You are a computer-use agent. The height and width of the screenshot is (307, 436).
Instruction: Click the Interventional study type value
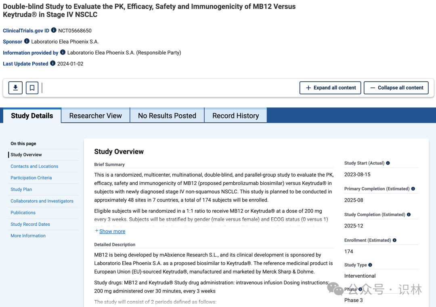pos(360,276)
